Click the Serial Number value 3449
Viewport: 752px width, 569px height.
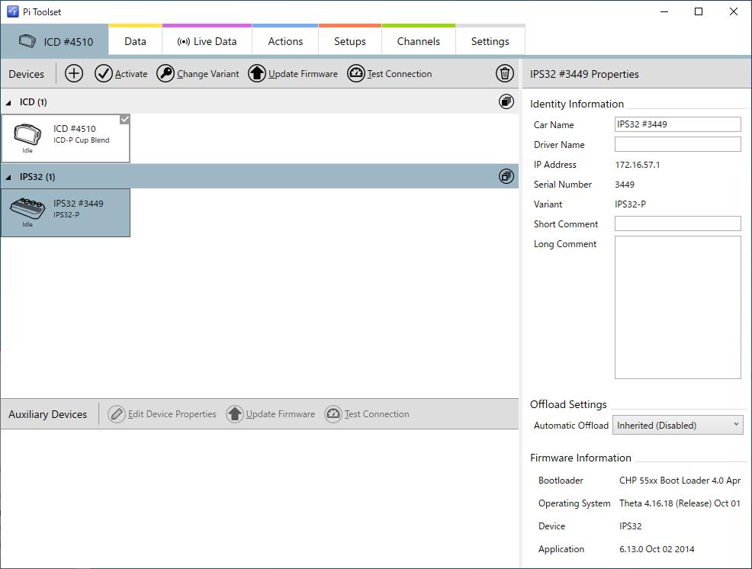click(x=625, y=185)
